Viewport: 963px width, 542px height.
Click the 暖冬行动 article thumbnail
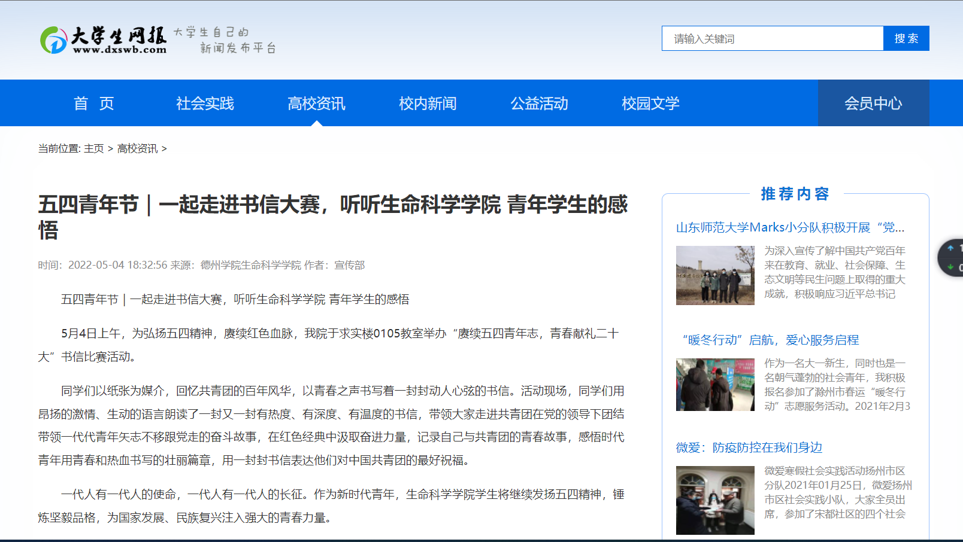[714, 385]
